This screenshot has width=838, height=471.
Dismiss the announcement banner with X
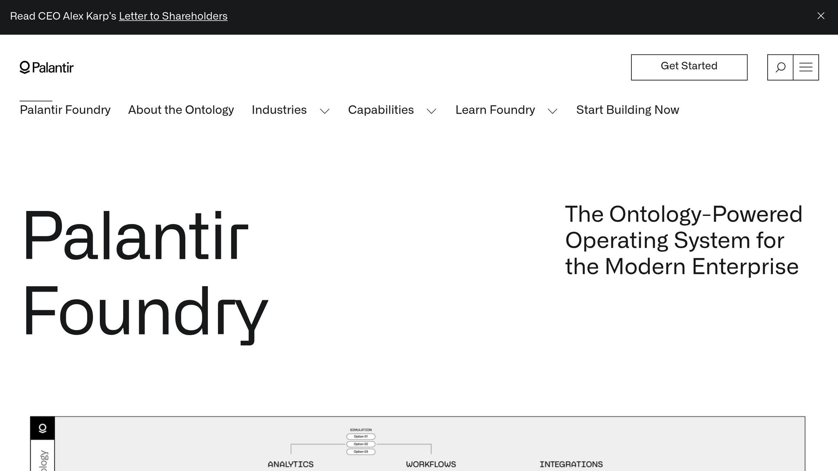pyautogui.click(x=821, y=16)
